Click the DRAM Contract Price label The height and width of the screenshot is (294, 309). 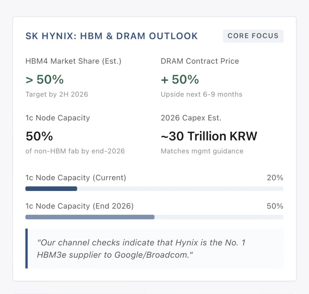click(200, 61)
